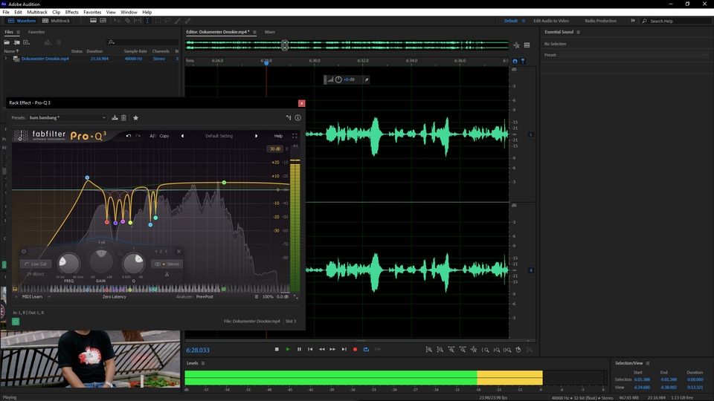Go to next Pro-Q 3 preset arrow
Screen dimensions: 714x401
(x=257, y=136)
